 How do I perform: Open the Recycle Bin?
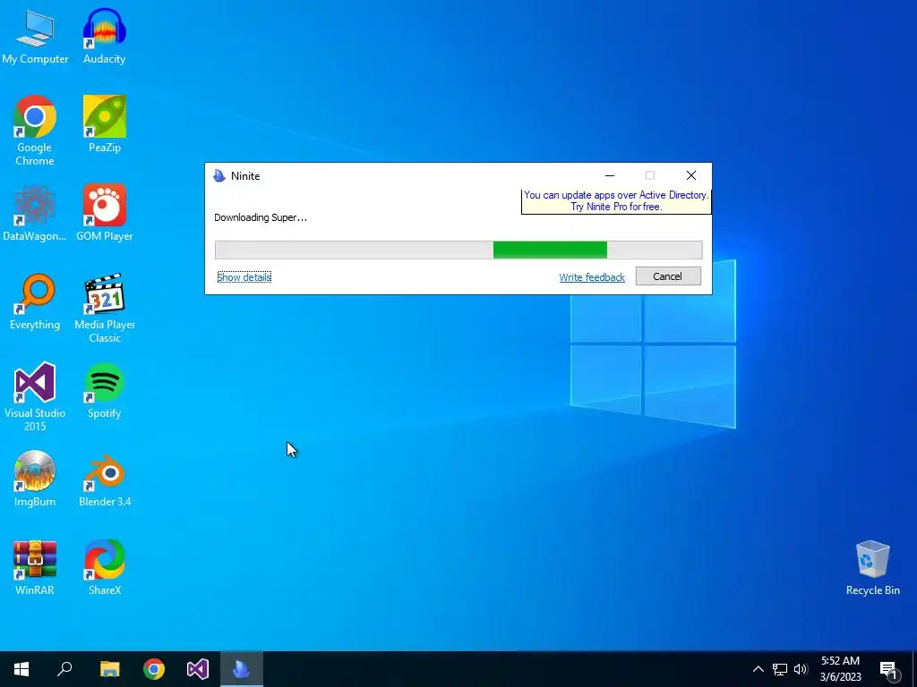[872, 568]
